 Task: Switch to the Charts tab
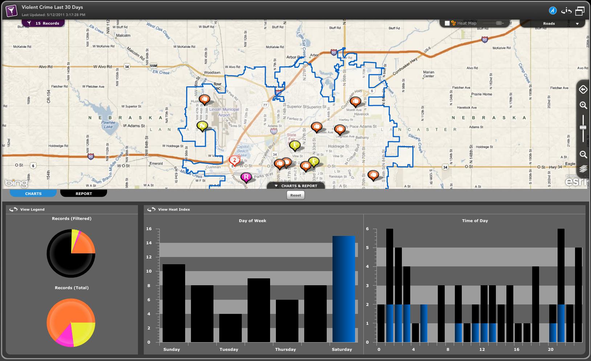[33, 194]
